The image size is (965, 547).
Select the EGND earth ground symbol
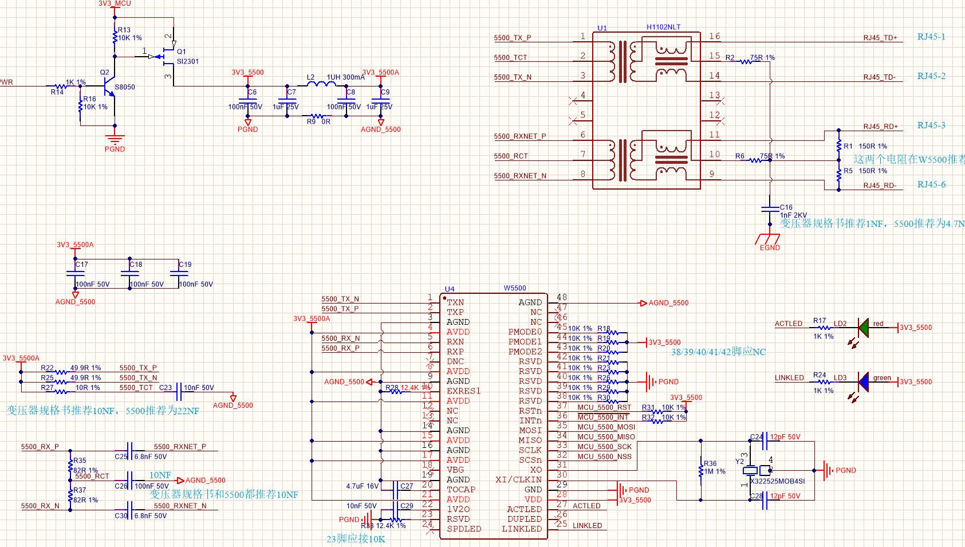tap(769, 239)
